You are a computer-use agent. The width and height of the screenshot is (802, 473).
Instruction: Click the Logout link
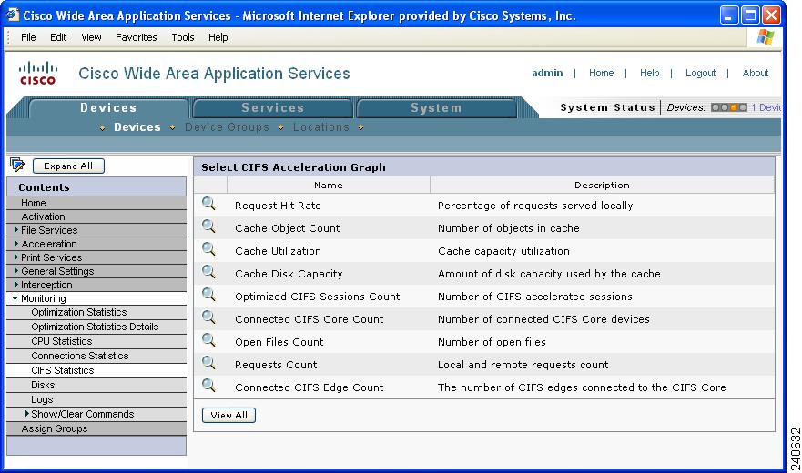click(700, 73)
